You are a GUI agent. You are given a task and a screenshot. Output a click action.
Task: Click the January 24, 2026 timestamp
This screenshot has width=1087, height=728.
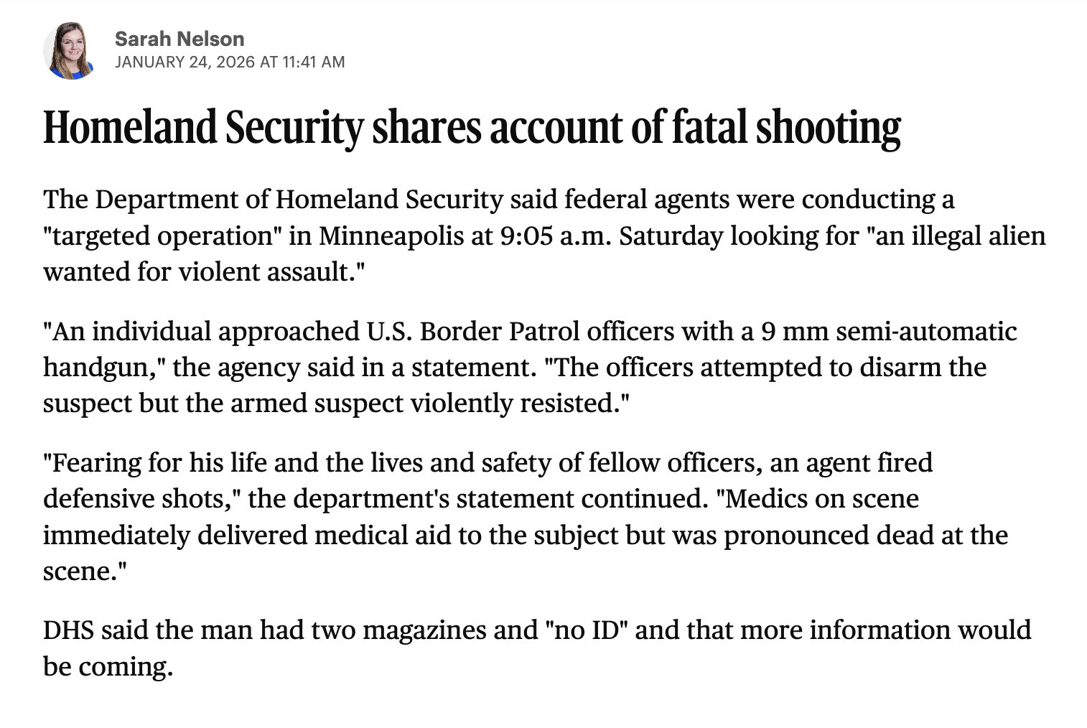[230, 62]
